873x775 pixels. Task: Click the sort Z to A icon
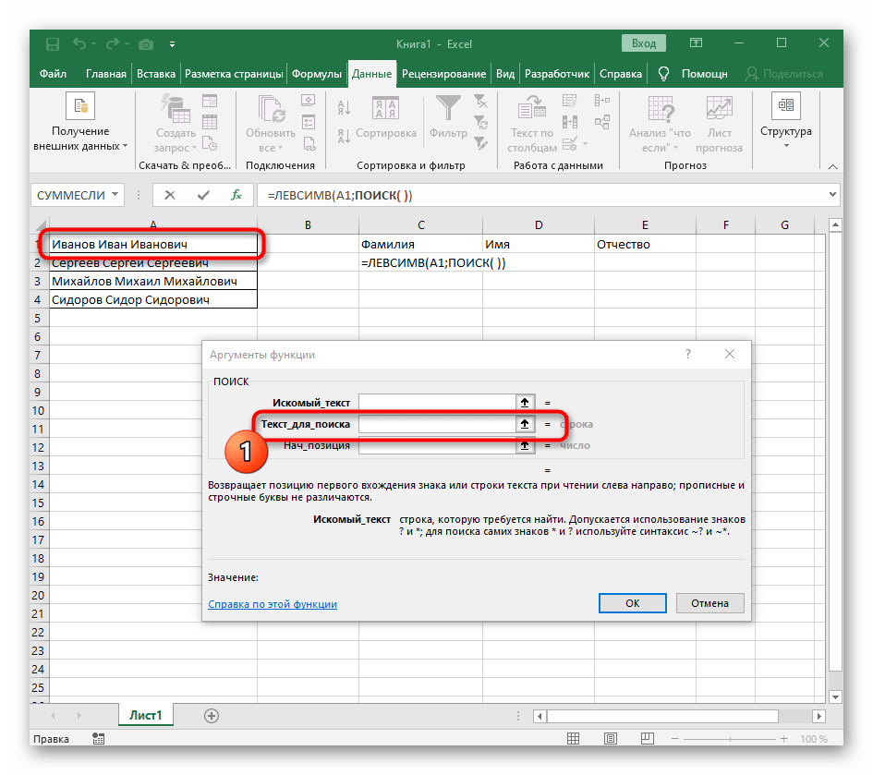click(344, 135)
